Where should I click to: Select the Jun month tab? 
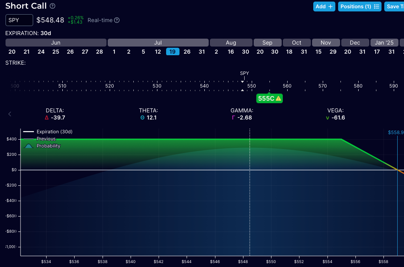click(56, 43)
